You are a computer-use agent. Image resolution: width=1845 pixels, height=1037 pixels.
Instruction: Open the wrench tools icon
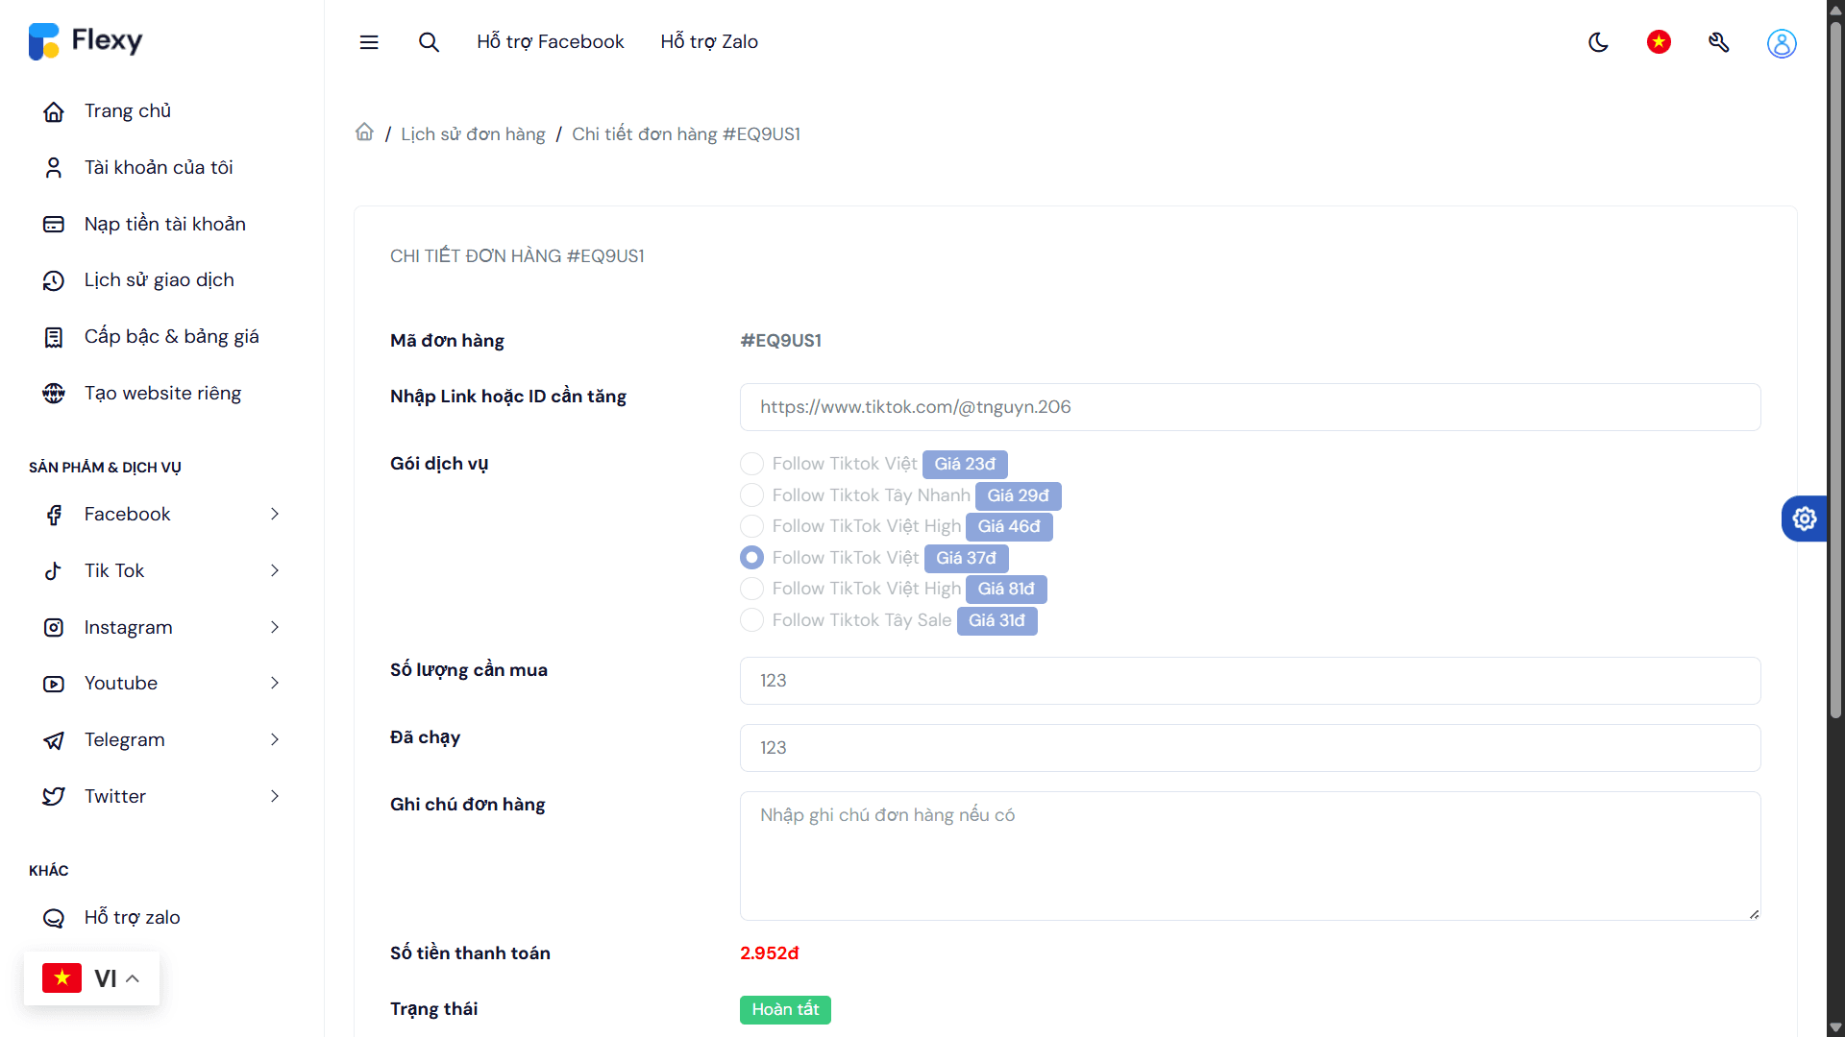[1719, 42]
